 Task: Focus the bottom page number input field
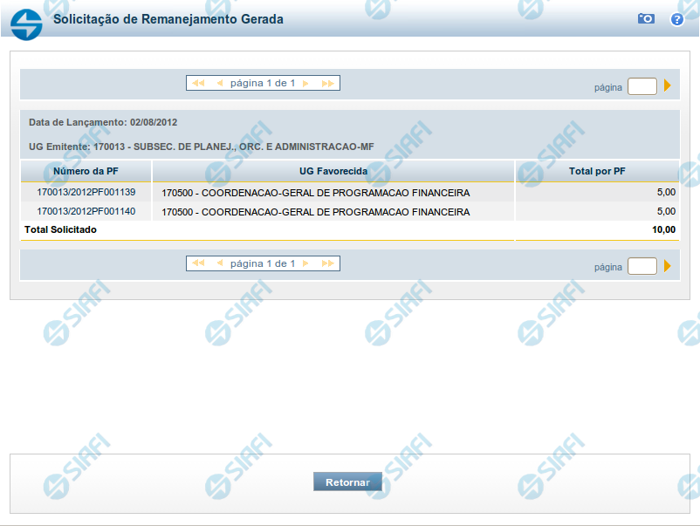point(642,266)
